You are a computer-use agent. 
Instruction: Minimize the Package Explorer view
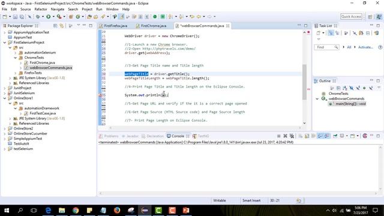pyautogui.click(x=84, y=25)
